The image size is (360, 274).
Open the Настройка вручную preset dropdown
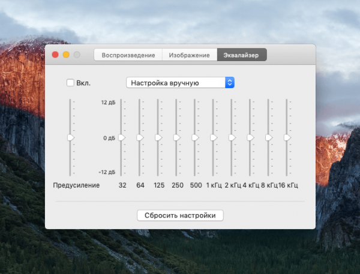(x=180, y=83)
